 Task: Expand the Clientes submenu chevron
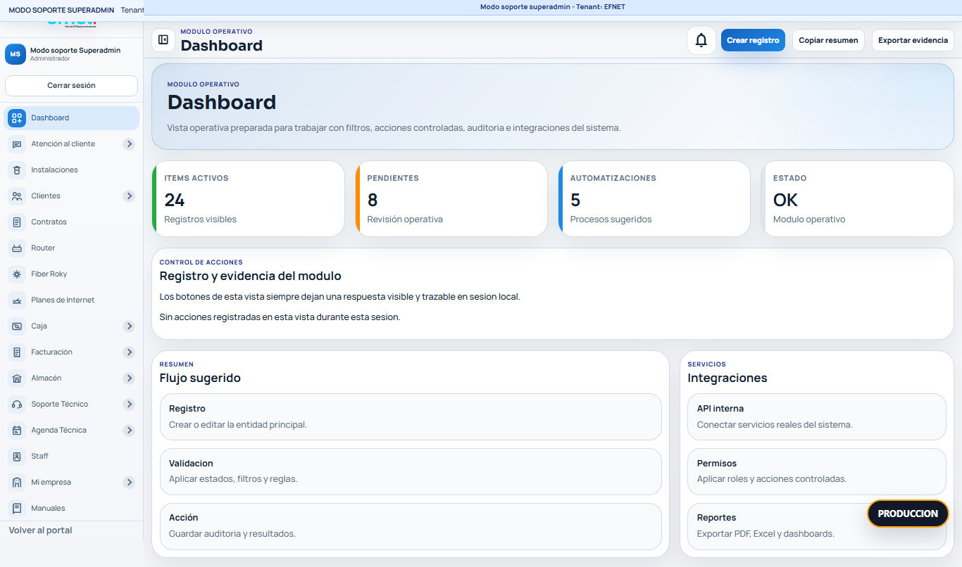[129, 196]
